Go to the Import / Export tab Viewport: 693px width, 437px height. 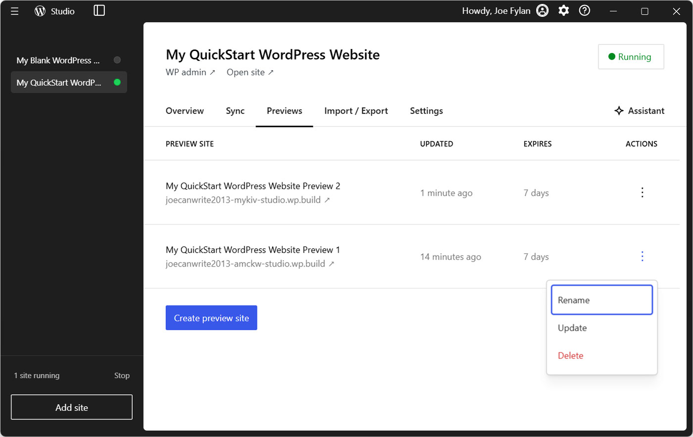click(x=356, y=110)
